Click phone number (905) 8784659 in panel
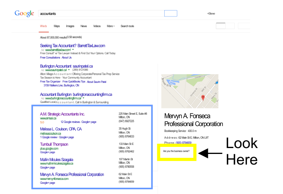 pyautogui.click(x=184, y=143)
